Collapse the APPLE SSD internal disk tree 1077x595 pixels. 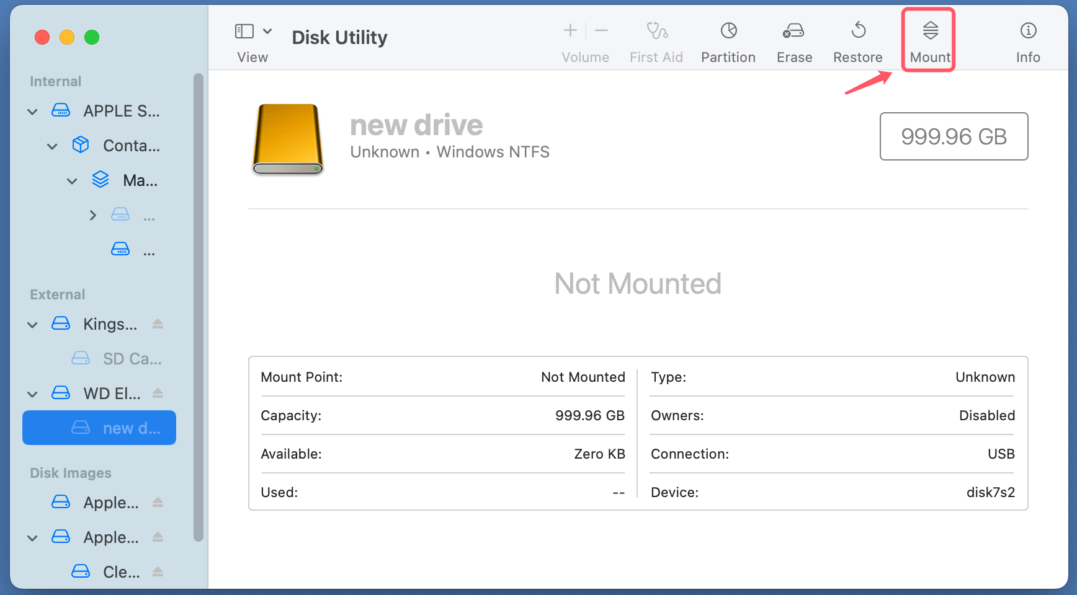tap(32, 111)
